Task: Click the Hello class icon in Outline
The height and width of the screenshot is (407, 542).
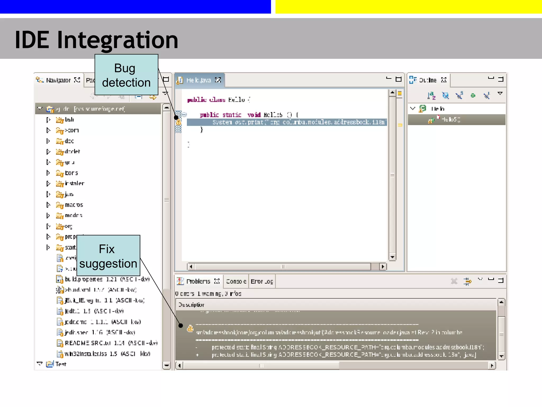Action: click(422, 109)
